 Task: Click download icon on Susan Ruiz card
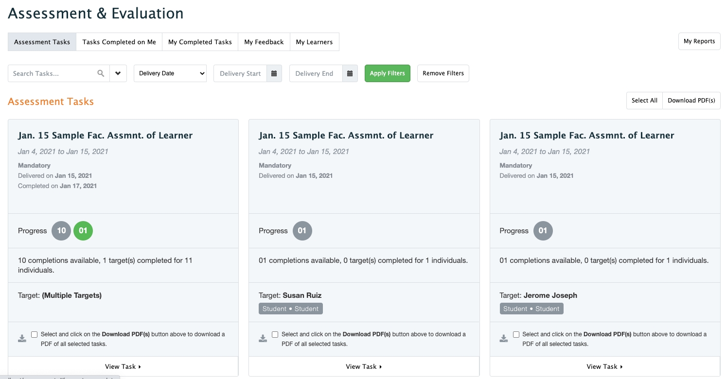(x=263, y=338)
